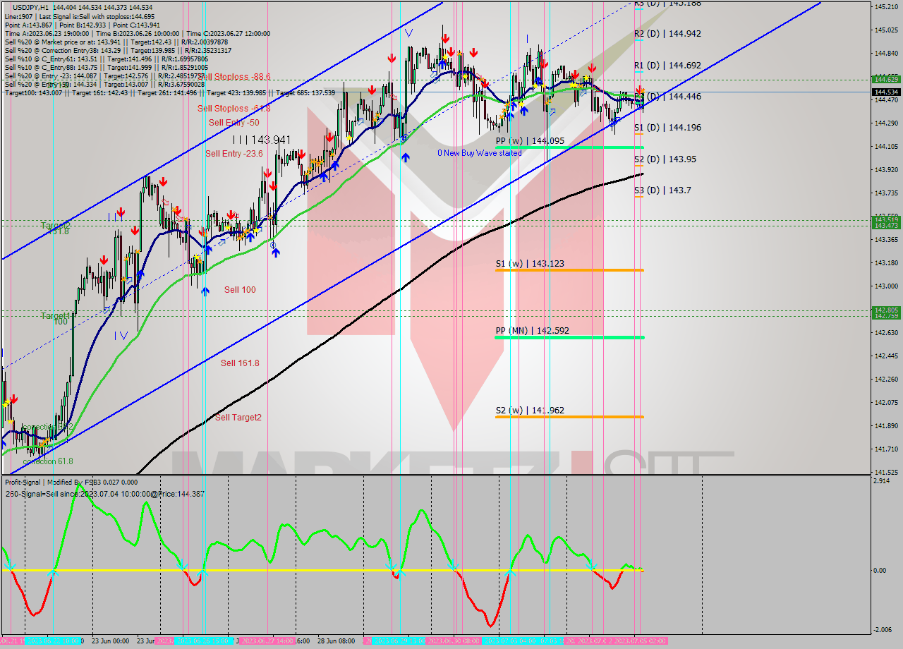
Task: Click the 'S2 (D) | 143.95' support label
Action: pos(665,159)
